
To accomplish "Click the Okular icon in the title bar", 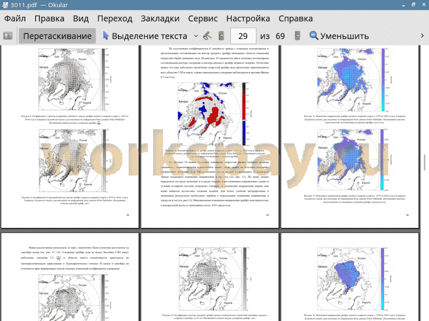I will (5, 5).
